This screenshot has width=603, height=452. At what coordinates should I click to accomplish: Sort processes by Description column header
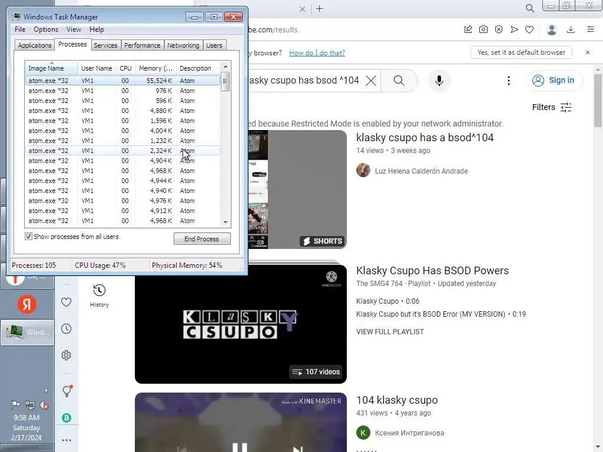tap(198, 68)
